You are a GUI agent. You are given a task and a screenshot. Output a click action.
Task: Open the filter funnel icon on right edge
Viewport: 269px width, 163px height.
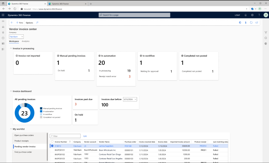click(266, 32)
